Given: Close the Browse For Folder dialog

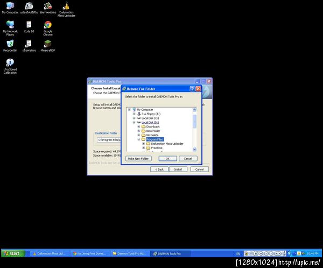Looking at the screenshot, I should [198, 89].
